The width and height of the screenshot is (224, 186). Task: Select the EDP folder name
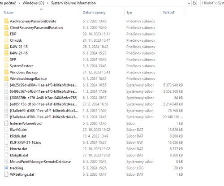[13, 34]
